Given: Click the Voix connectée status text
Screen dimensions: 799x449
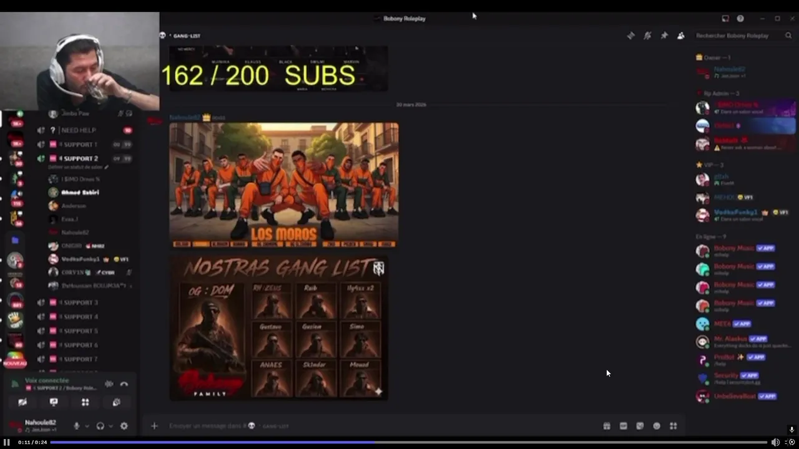Looking at the screenshot, I should point(47,380).
